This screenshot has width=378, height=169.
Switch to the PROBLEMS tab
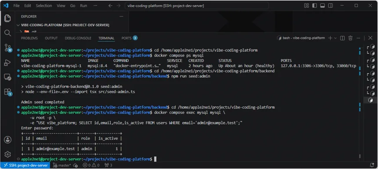[x=29, y=38]
